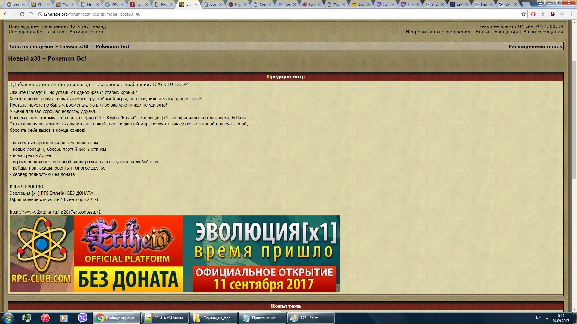Show hidden tray icons arrow
The image size is (577, 324).
coord(547,318)
